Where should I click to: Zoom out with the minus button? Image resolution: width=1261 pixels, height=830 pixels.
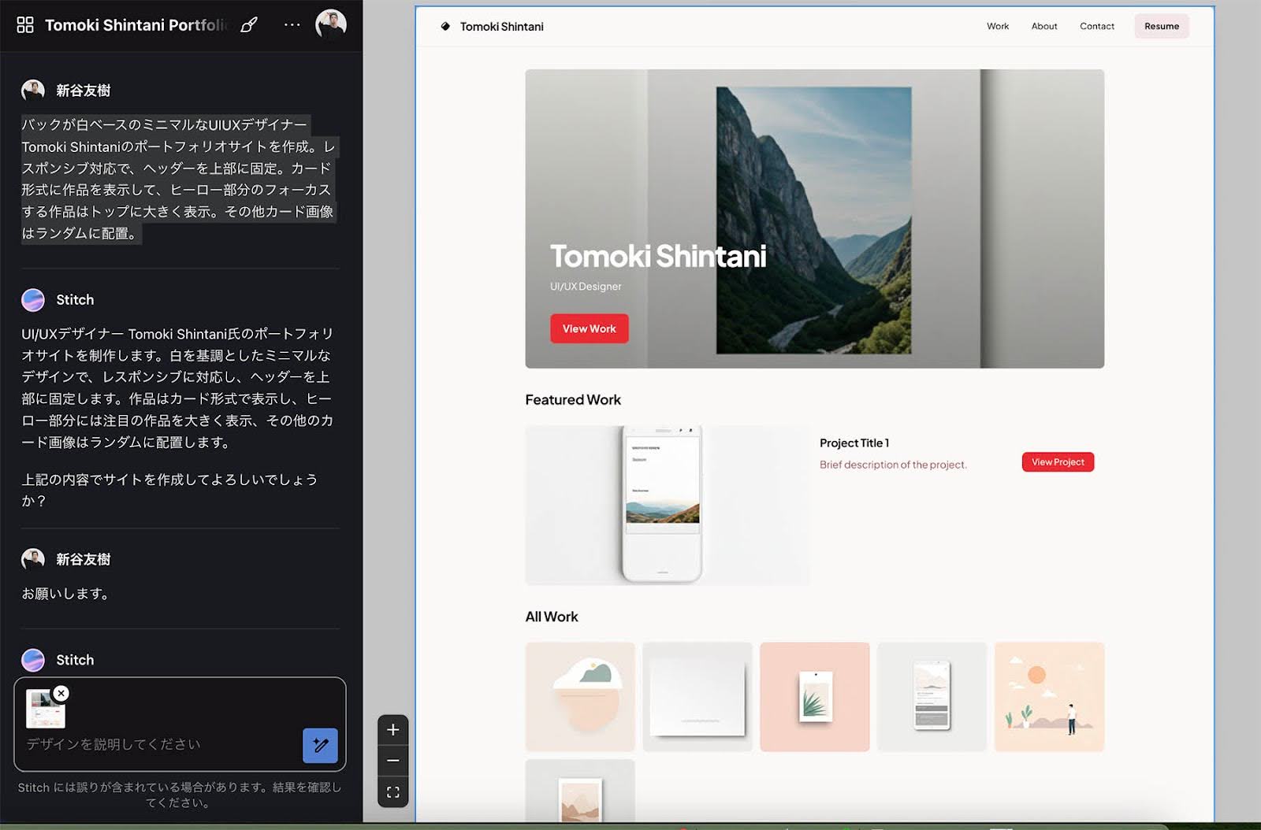pos(393,761)
